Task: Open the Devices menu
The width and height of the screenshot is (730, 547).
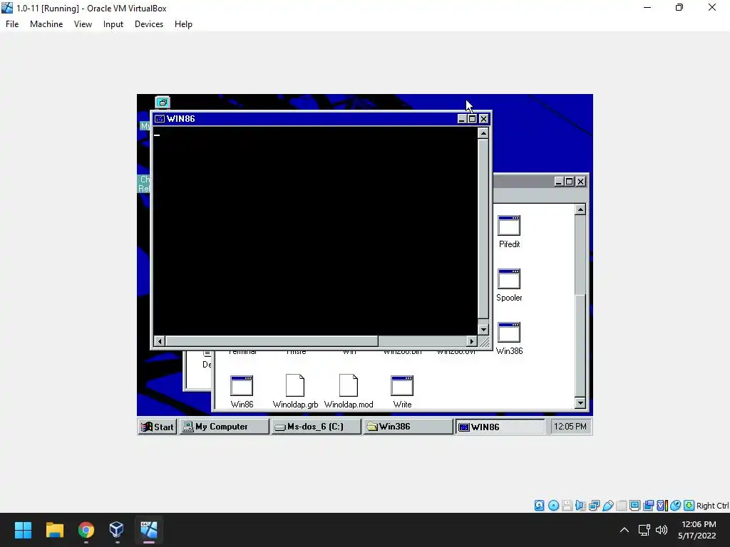Action: coord(149,24)
